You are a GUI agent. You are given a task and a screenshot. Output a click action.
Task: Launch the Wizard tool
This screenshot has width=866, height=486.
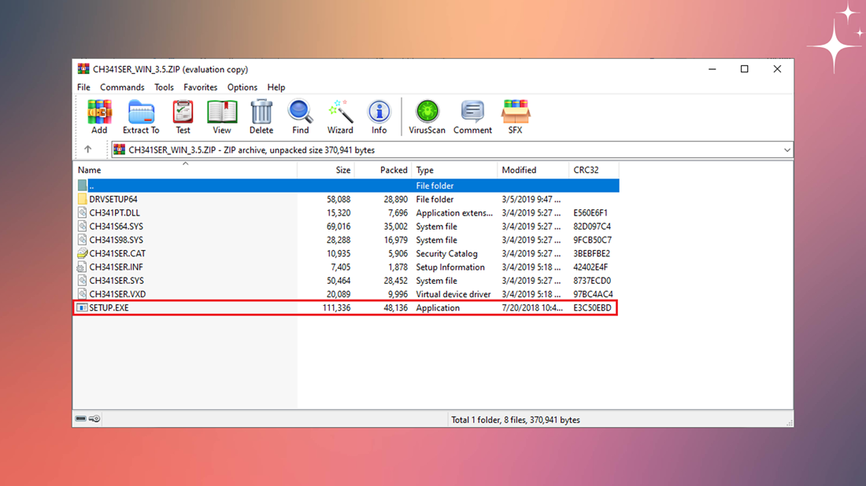339,117
